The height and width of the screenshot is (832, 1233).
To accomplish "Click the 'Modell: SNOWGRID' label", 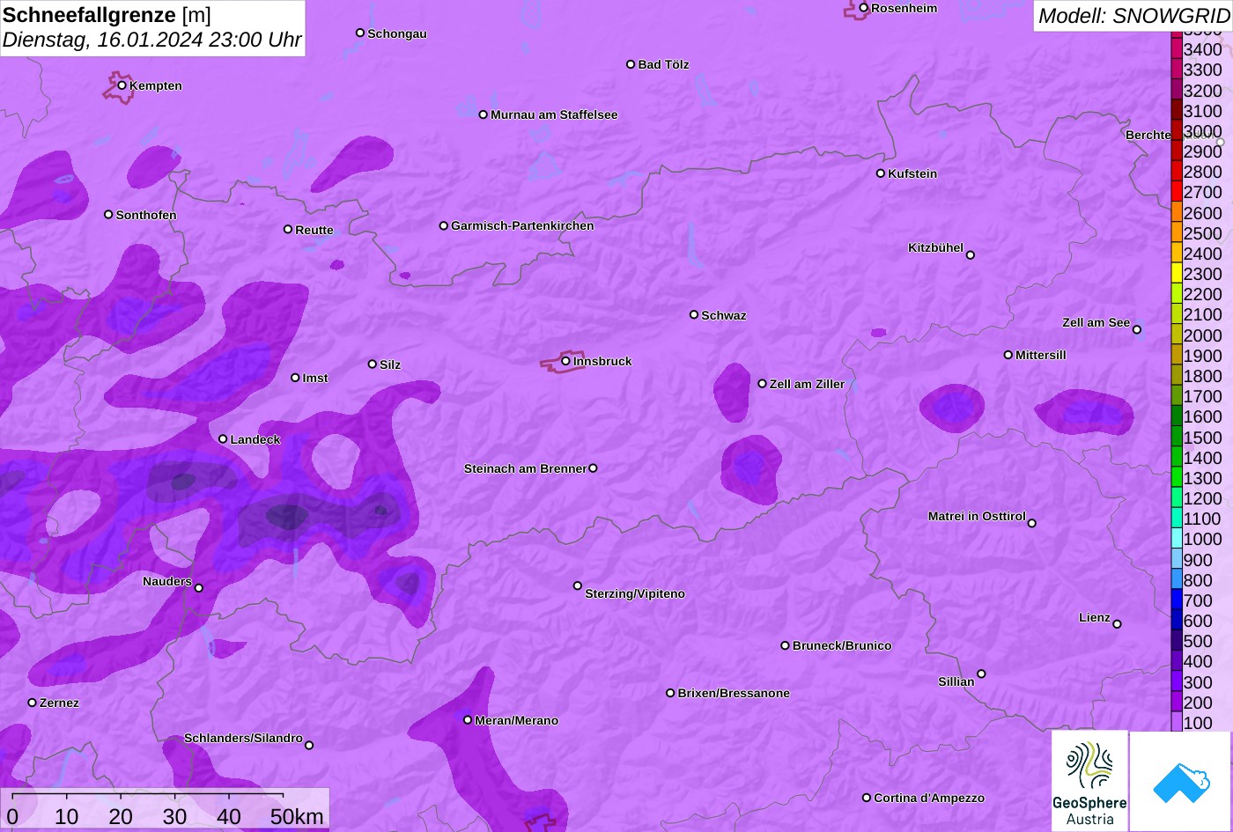I will coord(1133,16).
